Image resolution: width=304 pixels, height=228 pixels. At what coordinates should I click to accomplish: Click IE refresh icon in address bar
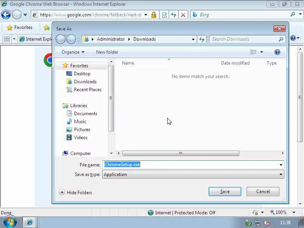point(174,15)
